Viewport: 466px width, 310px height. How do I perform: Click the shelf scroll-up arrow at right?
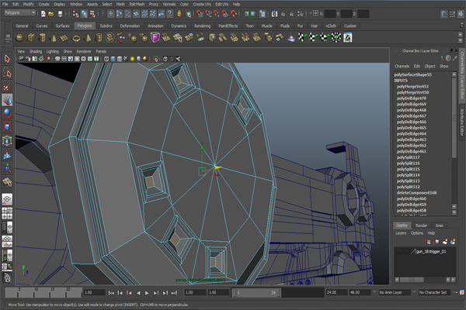tap(461, 34)
